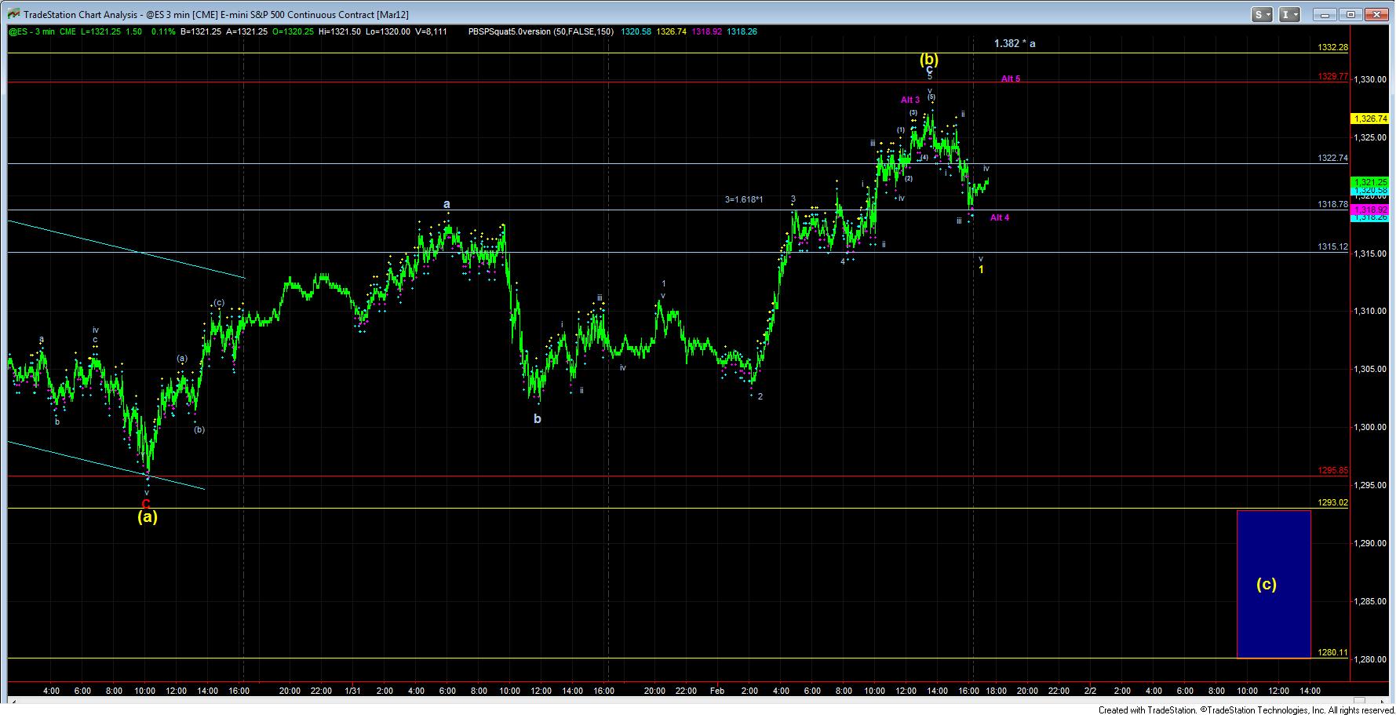Screen dimensions: 1396x715
Task: Select the 1.382 * a text label
Action: coord(1014,44)
